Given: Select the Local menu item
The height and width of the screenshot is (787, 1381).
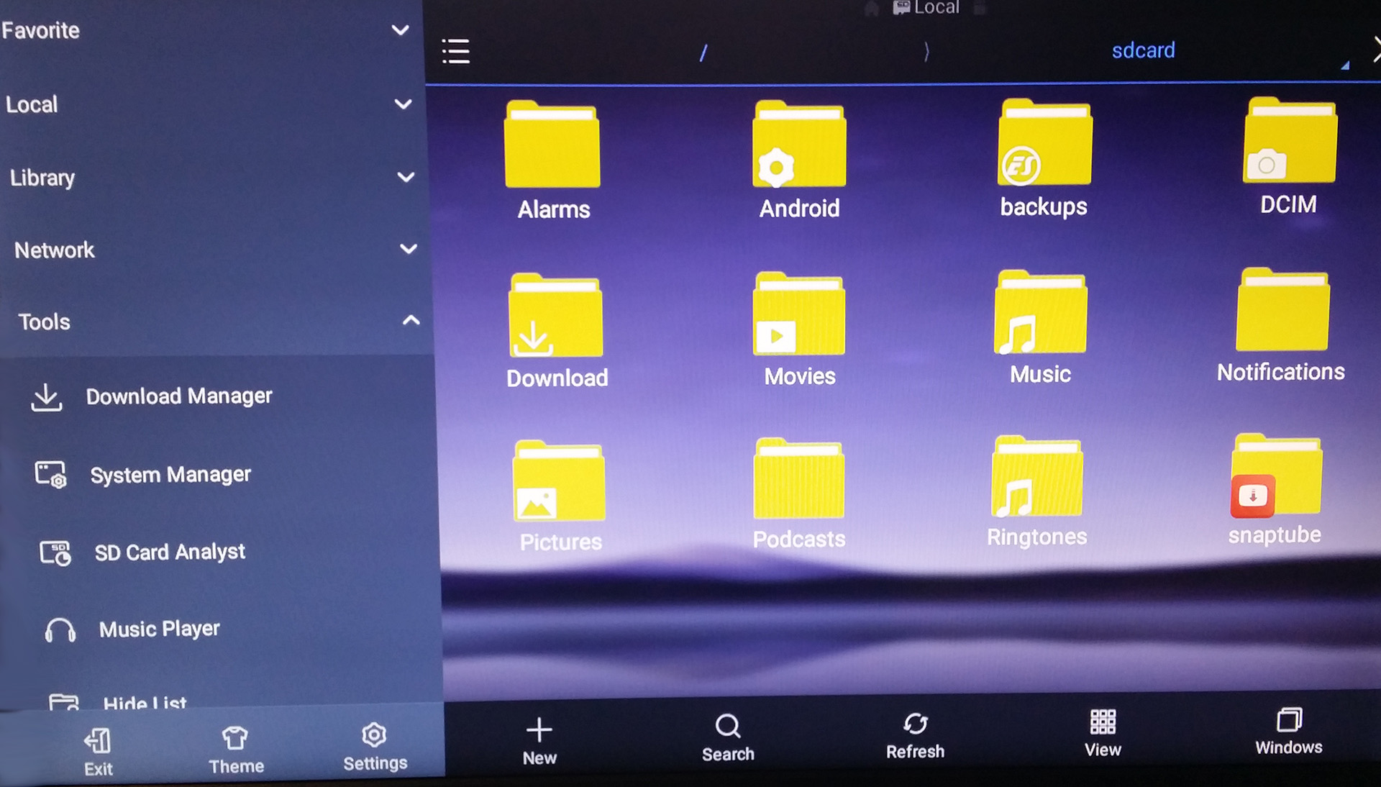Looking at the screenshot, I should [32, 104].
